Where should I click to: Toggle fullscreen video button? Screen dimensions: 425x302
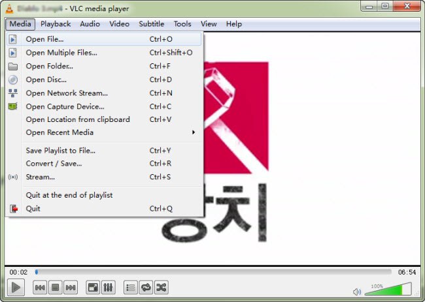pyautogui.click(x=93, y=288)
